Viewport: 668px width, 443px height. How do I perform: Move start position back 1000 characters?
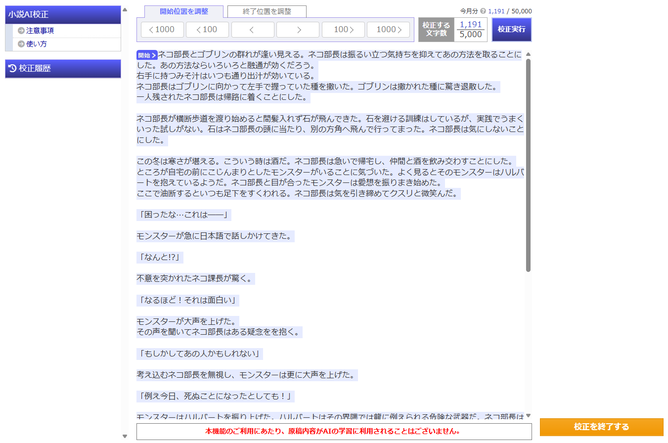pos(162,30)
